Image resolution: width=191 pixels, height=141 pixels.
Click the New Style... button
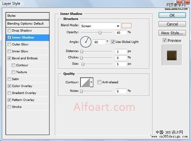(x=172, y=33)
